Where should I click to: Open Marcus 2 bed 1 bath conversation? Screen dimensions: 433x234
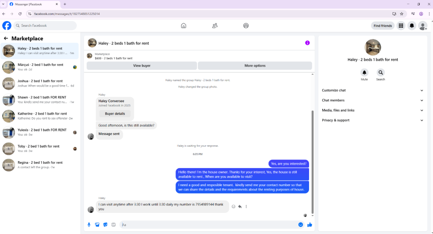(40, 67)
